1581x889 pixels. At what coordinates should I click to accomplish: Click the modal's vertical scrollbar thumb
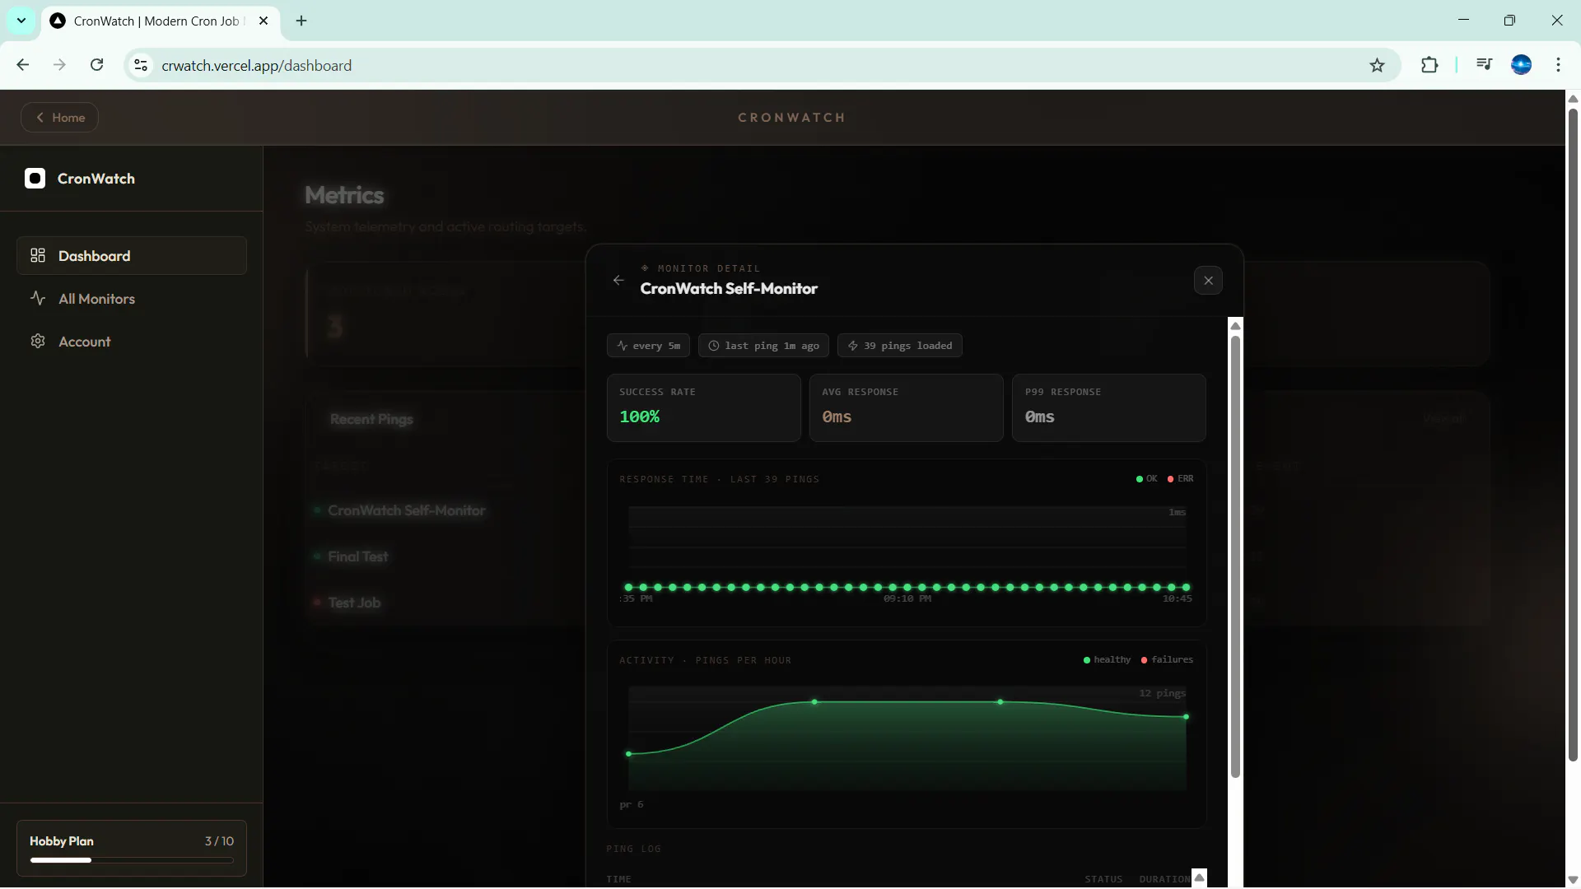[1235, 556]
